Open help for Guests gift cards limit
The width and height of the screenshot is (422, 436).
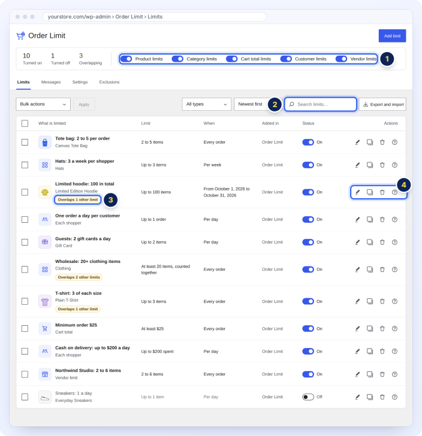click(394, 242)
